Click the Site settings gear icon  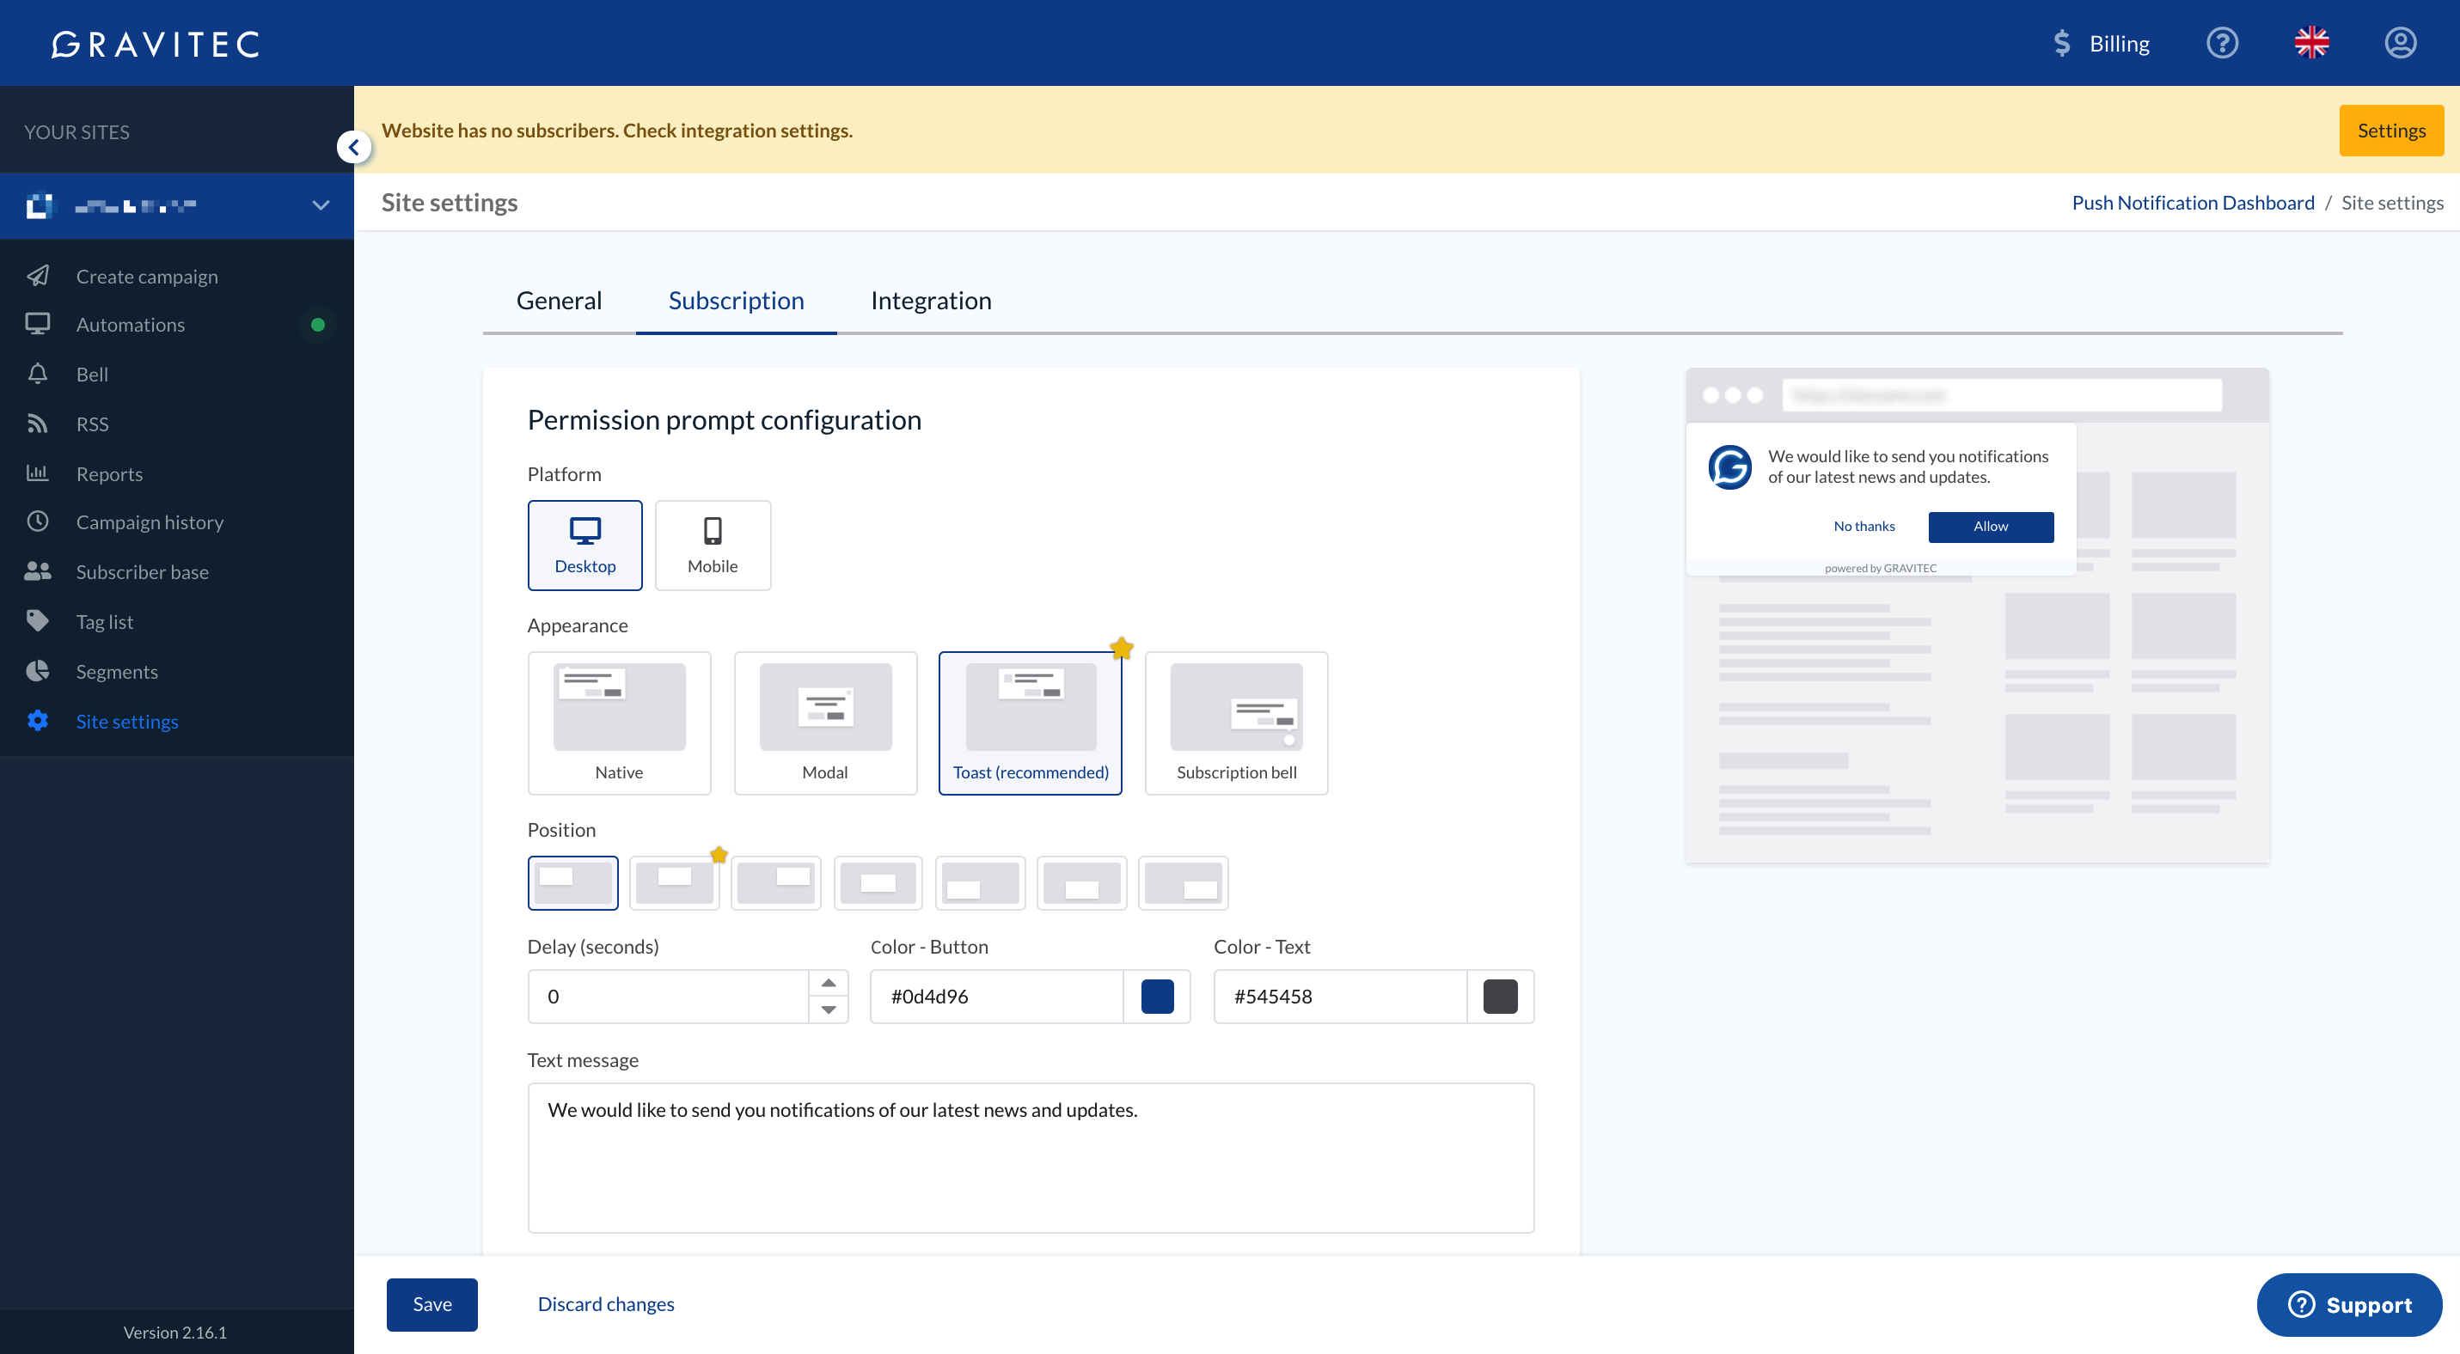(37, 721)
